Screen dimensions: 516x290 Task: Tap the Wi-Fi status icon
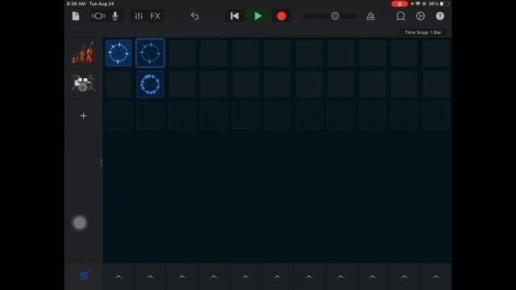tap(418, 4)
